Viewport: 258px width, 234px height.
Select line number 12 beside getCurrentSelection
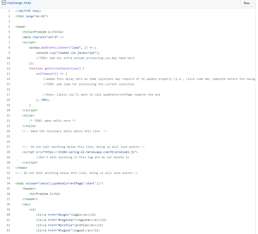click(8, 68)
